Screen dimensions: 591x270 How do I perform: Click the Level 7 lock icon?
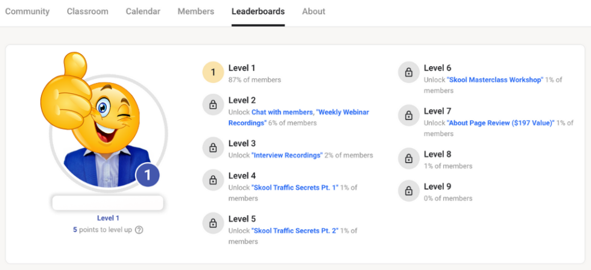coord(409,115)
